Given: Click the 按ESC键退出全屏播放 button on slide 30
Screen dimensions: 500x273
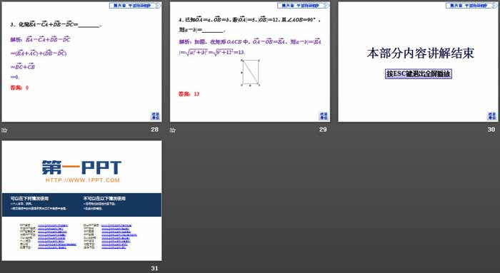Looking at the screenshot, I should click(x=419, y=73).
